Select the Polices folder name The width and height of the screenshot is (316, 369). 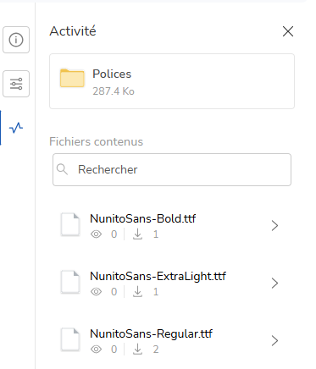(112, 74)
